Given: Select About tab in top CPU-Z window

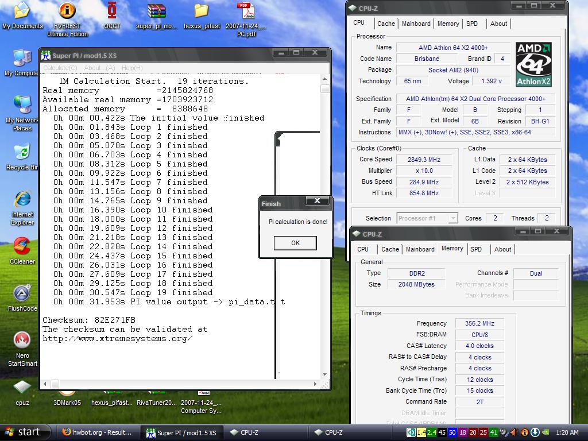Looking at the screenshot, I should click(x=498, y=24).
